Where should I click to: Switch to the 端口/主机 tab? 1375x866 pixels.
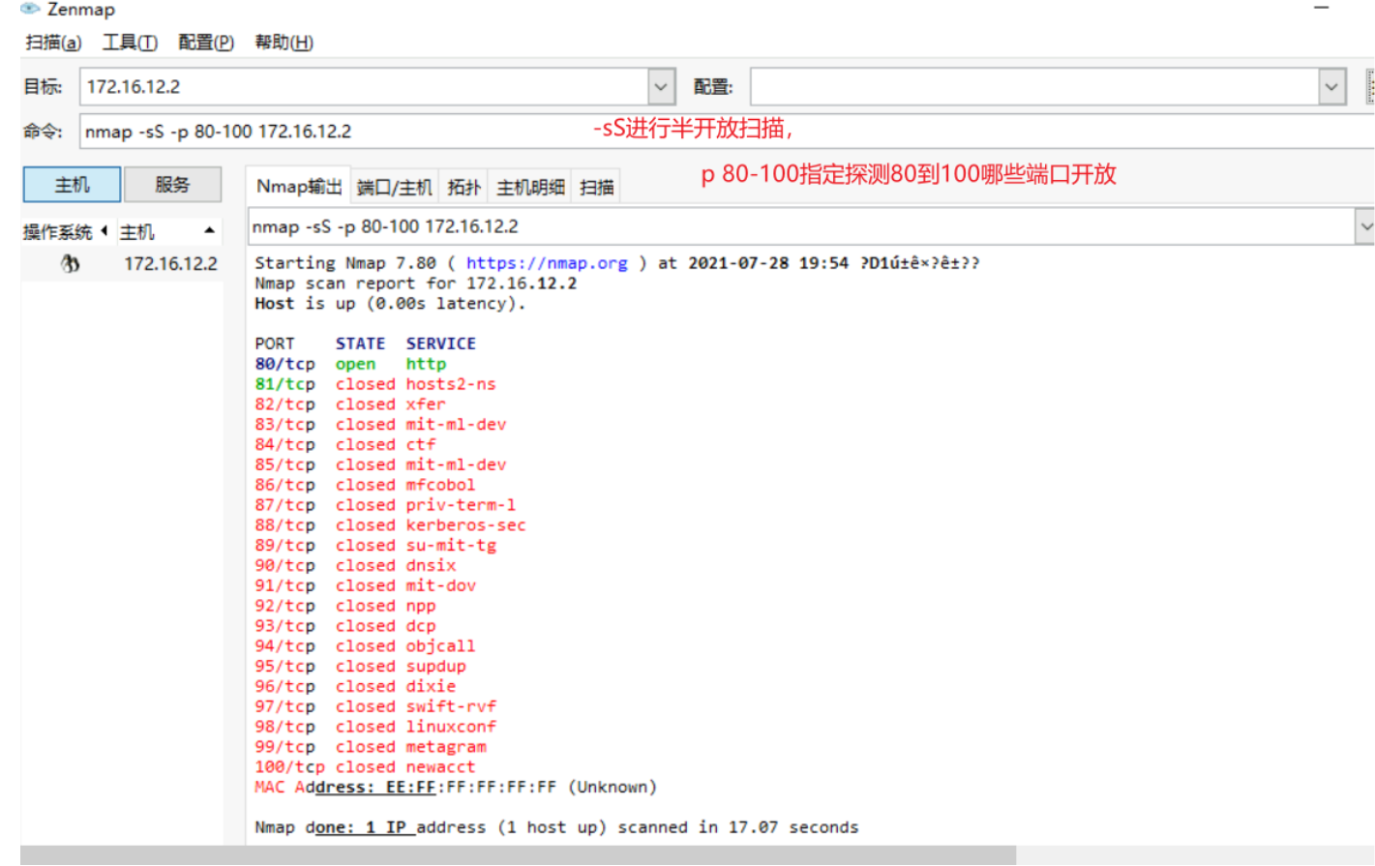pyautogui.click(x=394, y=188)
